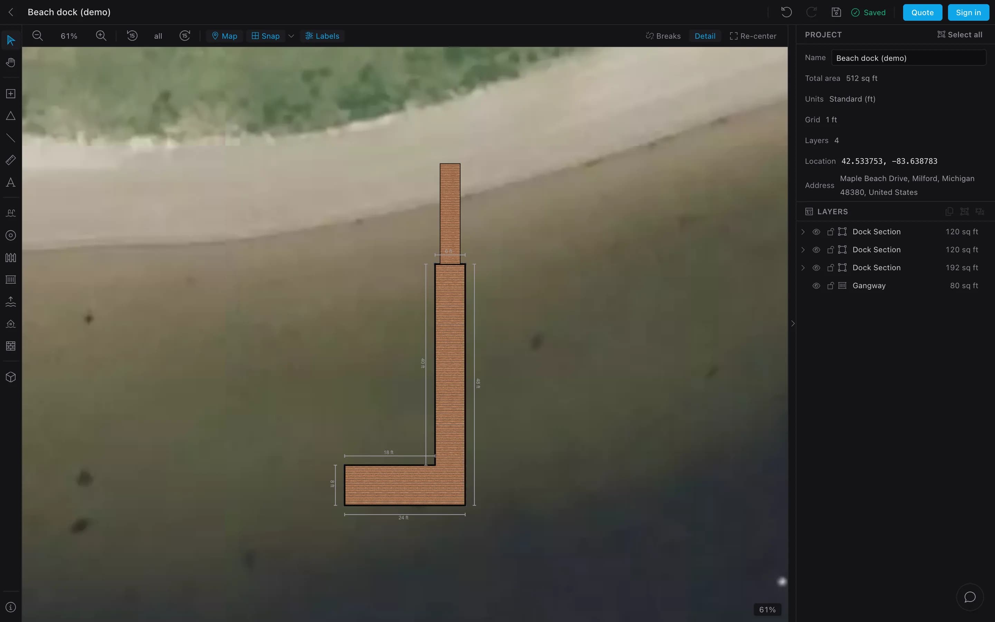This screenshot has width=995, height=622.
Task: Rotate counterclockwise 15 degrees
Action: [x=132, y=36]
